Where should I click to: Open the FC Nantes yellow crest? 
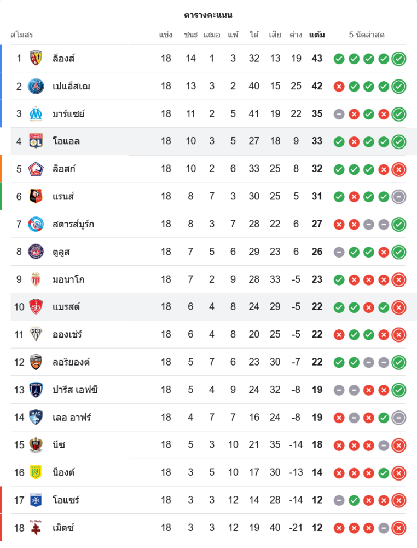(36, 472)
